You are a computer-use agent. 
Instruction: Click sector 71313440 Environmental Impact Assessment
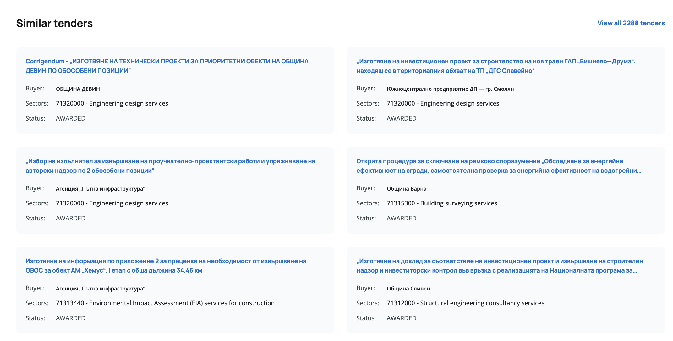coord(165,303)
